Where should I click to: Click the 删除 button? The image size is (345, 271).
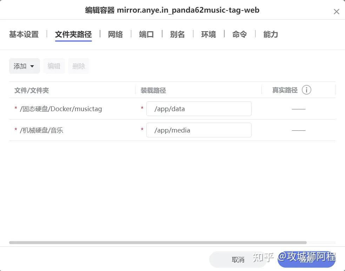79,66
